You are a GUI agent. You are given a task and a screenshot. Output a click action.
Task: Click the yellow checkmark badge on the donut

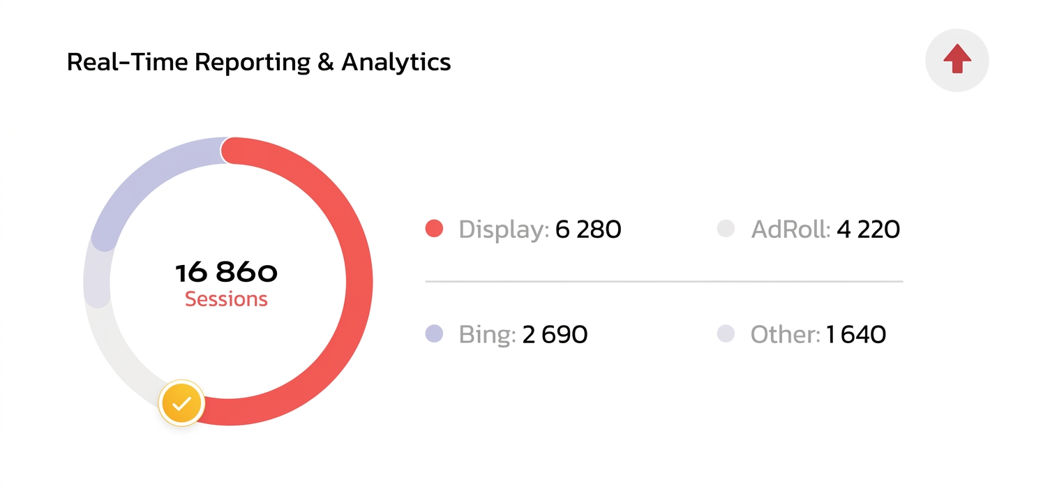[181, 403]
